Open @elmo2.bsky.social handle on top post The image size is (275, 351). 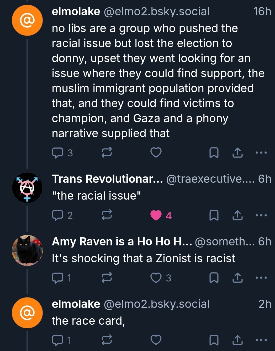(x=157, y=12)
